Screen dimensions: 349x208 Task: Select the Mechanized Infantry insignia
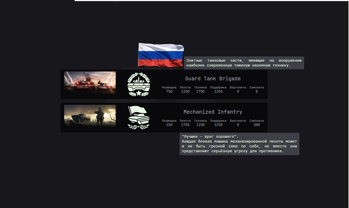(138, 117)
